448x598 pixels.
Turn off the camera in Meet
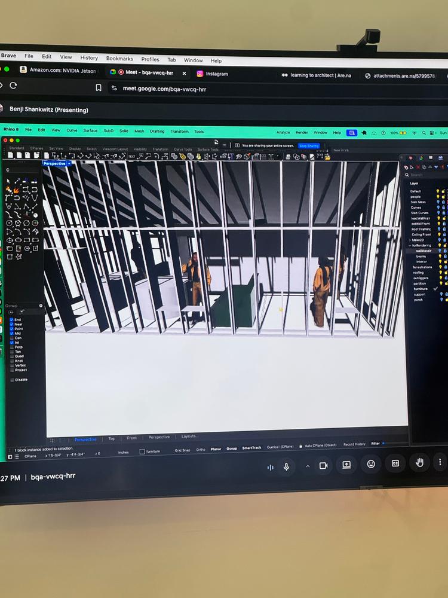coord(323,466)
